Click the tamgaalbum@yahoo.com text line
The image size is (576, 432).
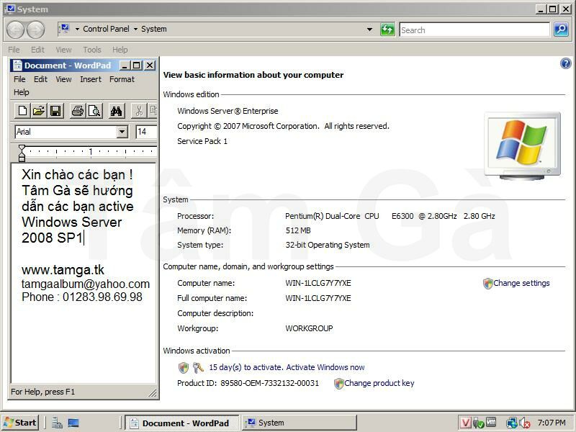[x=86, y=284]
